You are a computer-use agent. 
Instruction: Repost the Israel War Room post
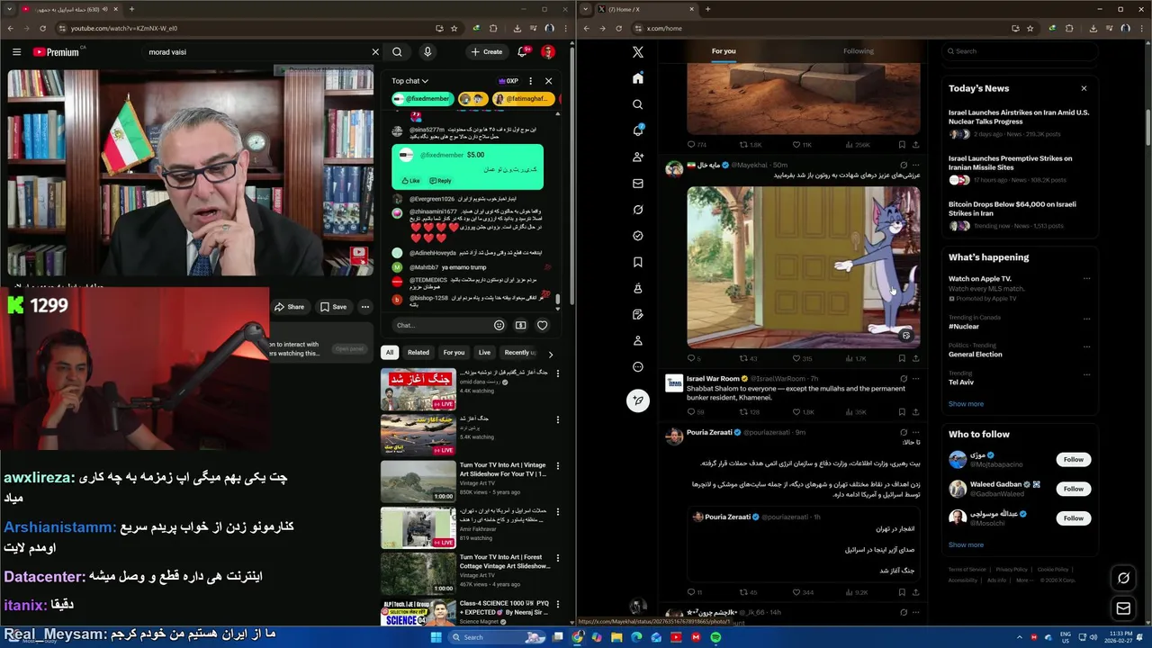[x=748, y=412]
